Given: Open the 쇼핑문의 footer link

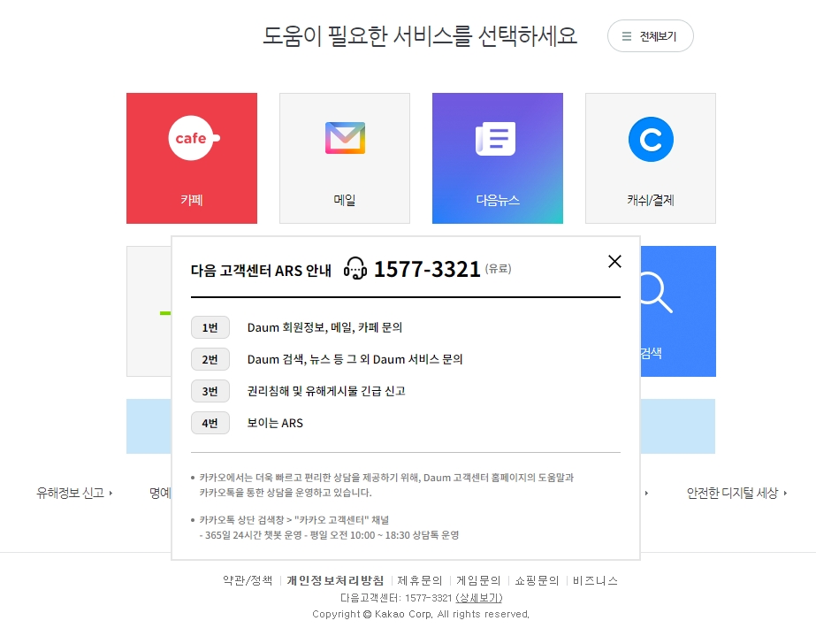Looking at the screenshot, I should (537, 580).
